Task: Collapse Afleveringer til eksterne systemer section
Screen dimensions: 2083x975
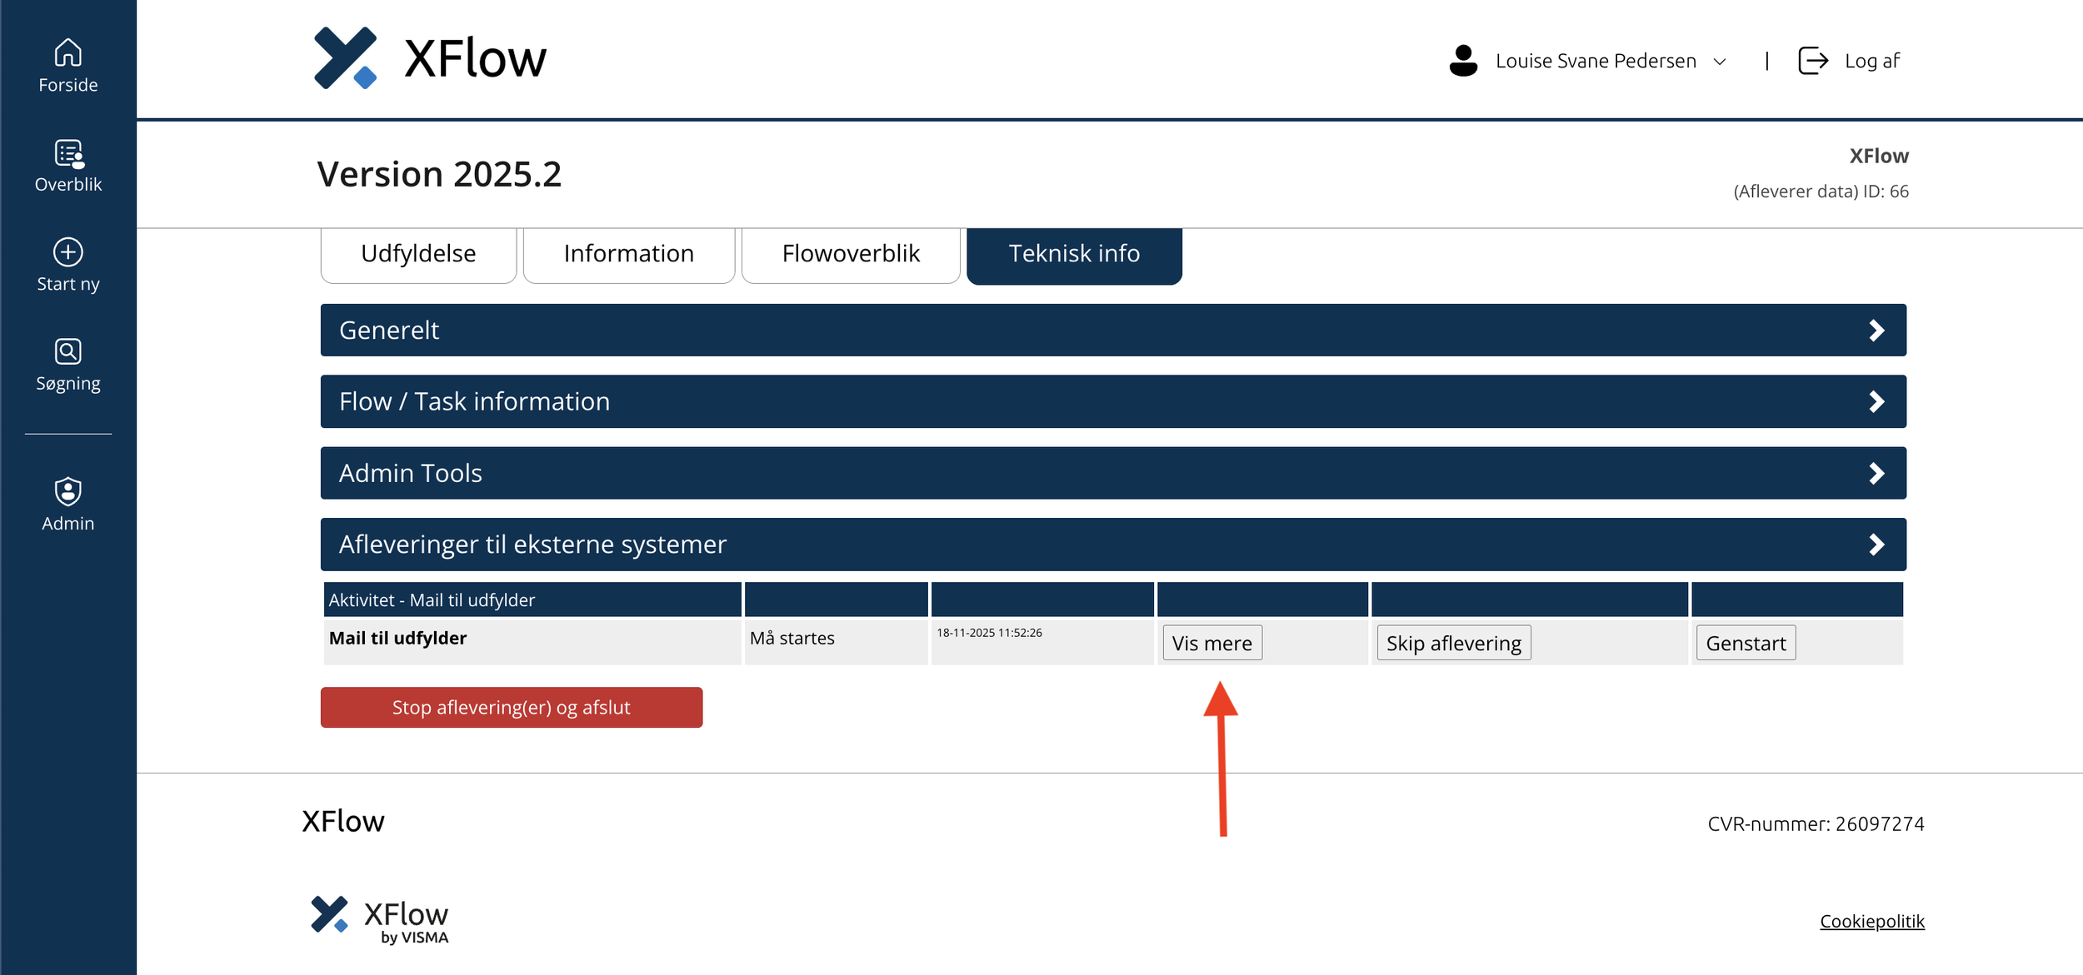Action: [x=1112, y=545]
